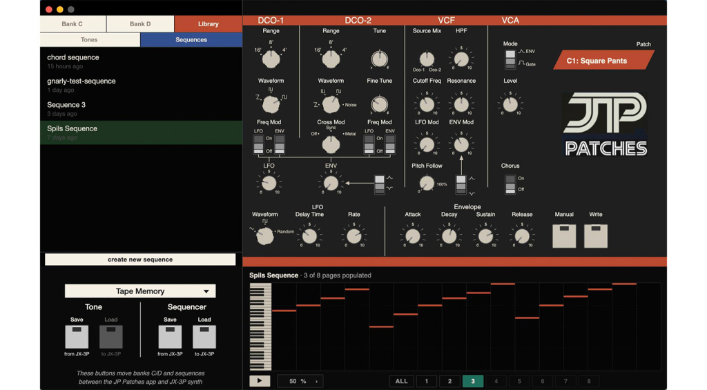Image resolution: width=707 pixels, height=390 pixels.
Task: Show ALL sequence pages
Action: coord(401,382)
